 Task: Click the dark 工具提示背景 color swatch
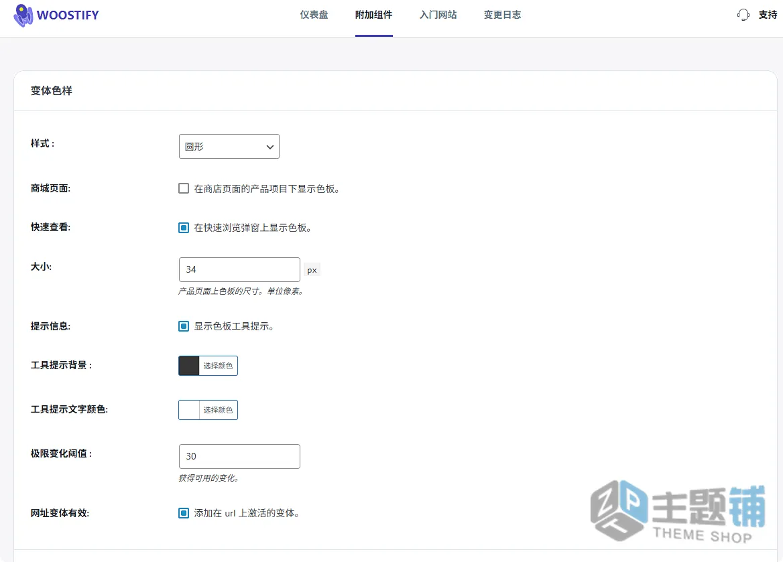(189, 366)
